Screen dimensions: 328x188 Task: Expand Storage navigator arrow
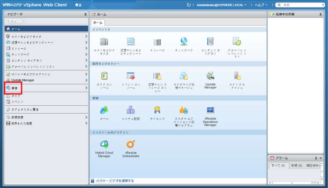pos(86,48)
